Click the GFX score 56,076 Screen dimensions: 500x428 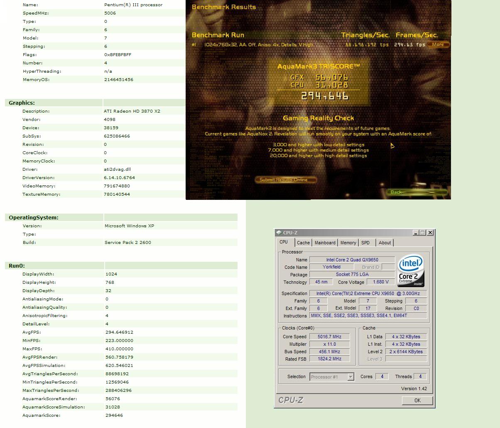(x=331, y=77)
